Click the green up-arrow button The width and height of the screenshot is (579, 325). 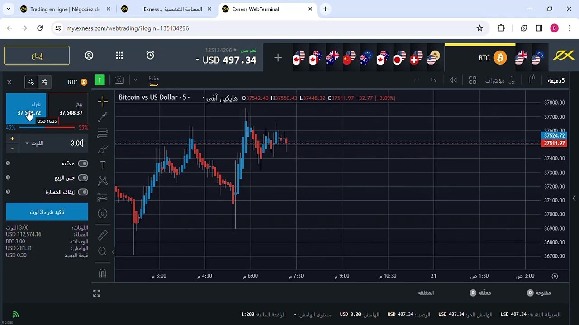pyautogui.click(x=100, y=80)
